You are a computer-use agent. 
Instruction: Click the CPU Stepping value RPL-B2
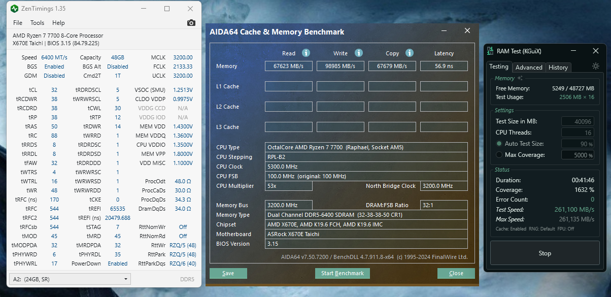coord(366,157)
